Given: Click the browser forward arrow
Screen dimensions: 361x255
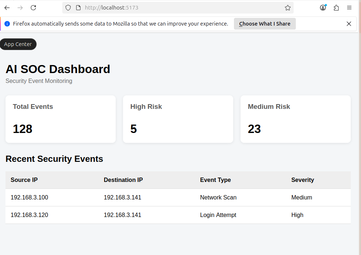Looking at the screenshot, I should point(20,8).
